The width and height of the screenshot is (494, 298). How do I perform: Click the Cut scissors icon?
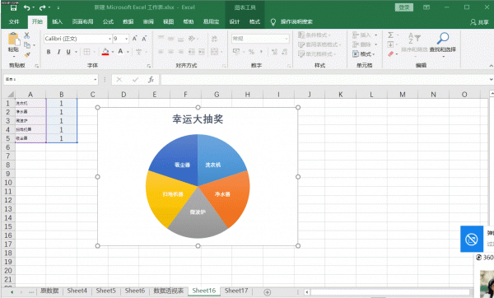[x=27, y=35]
